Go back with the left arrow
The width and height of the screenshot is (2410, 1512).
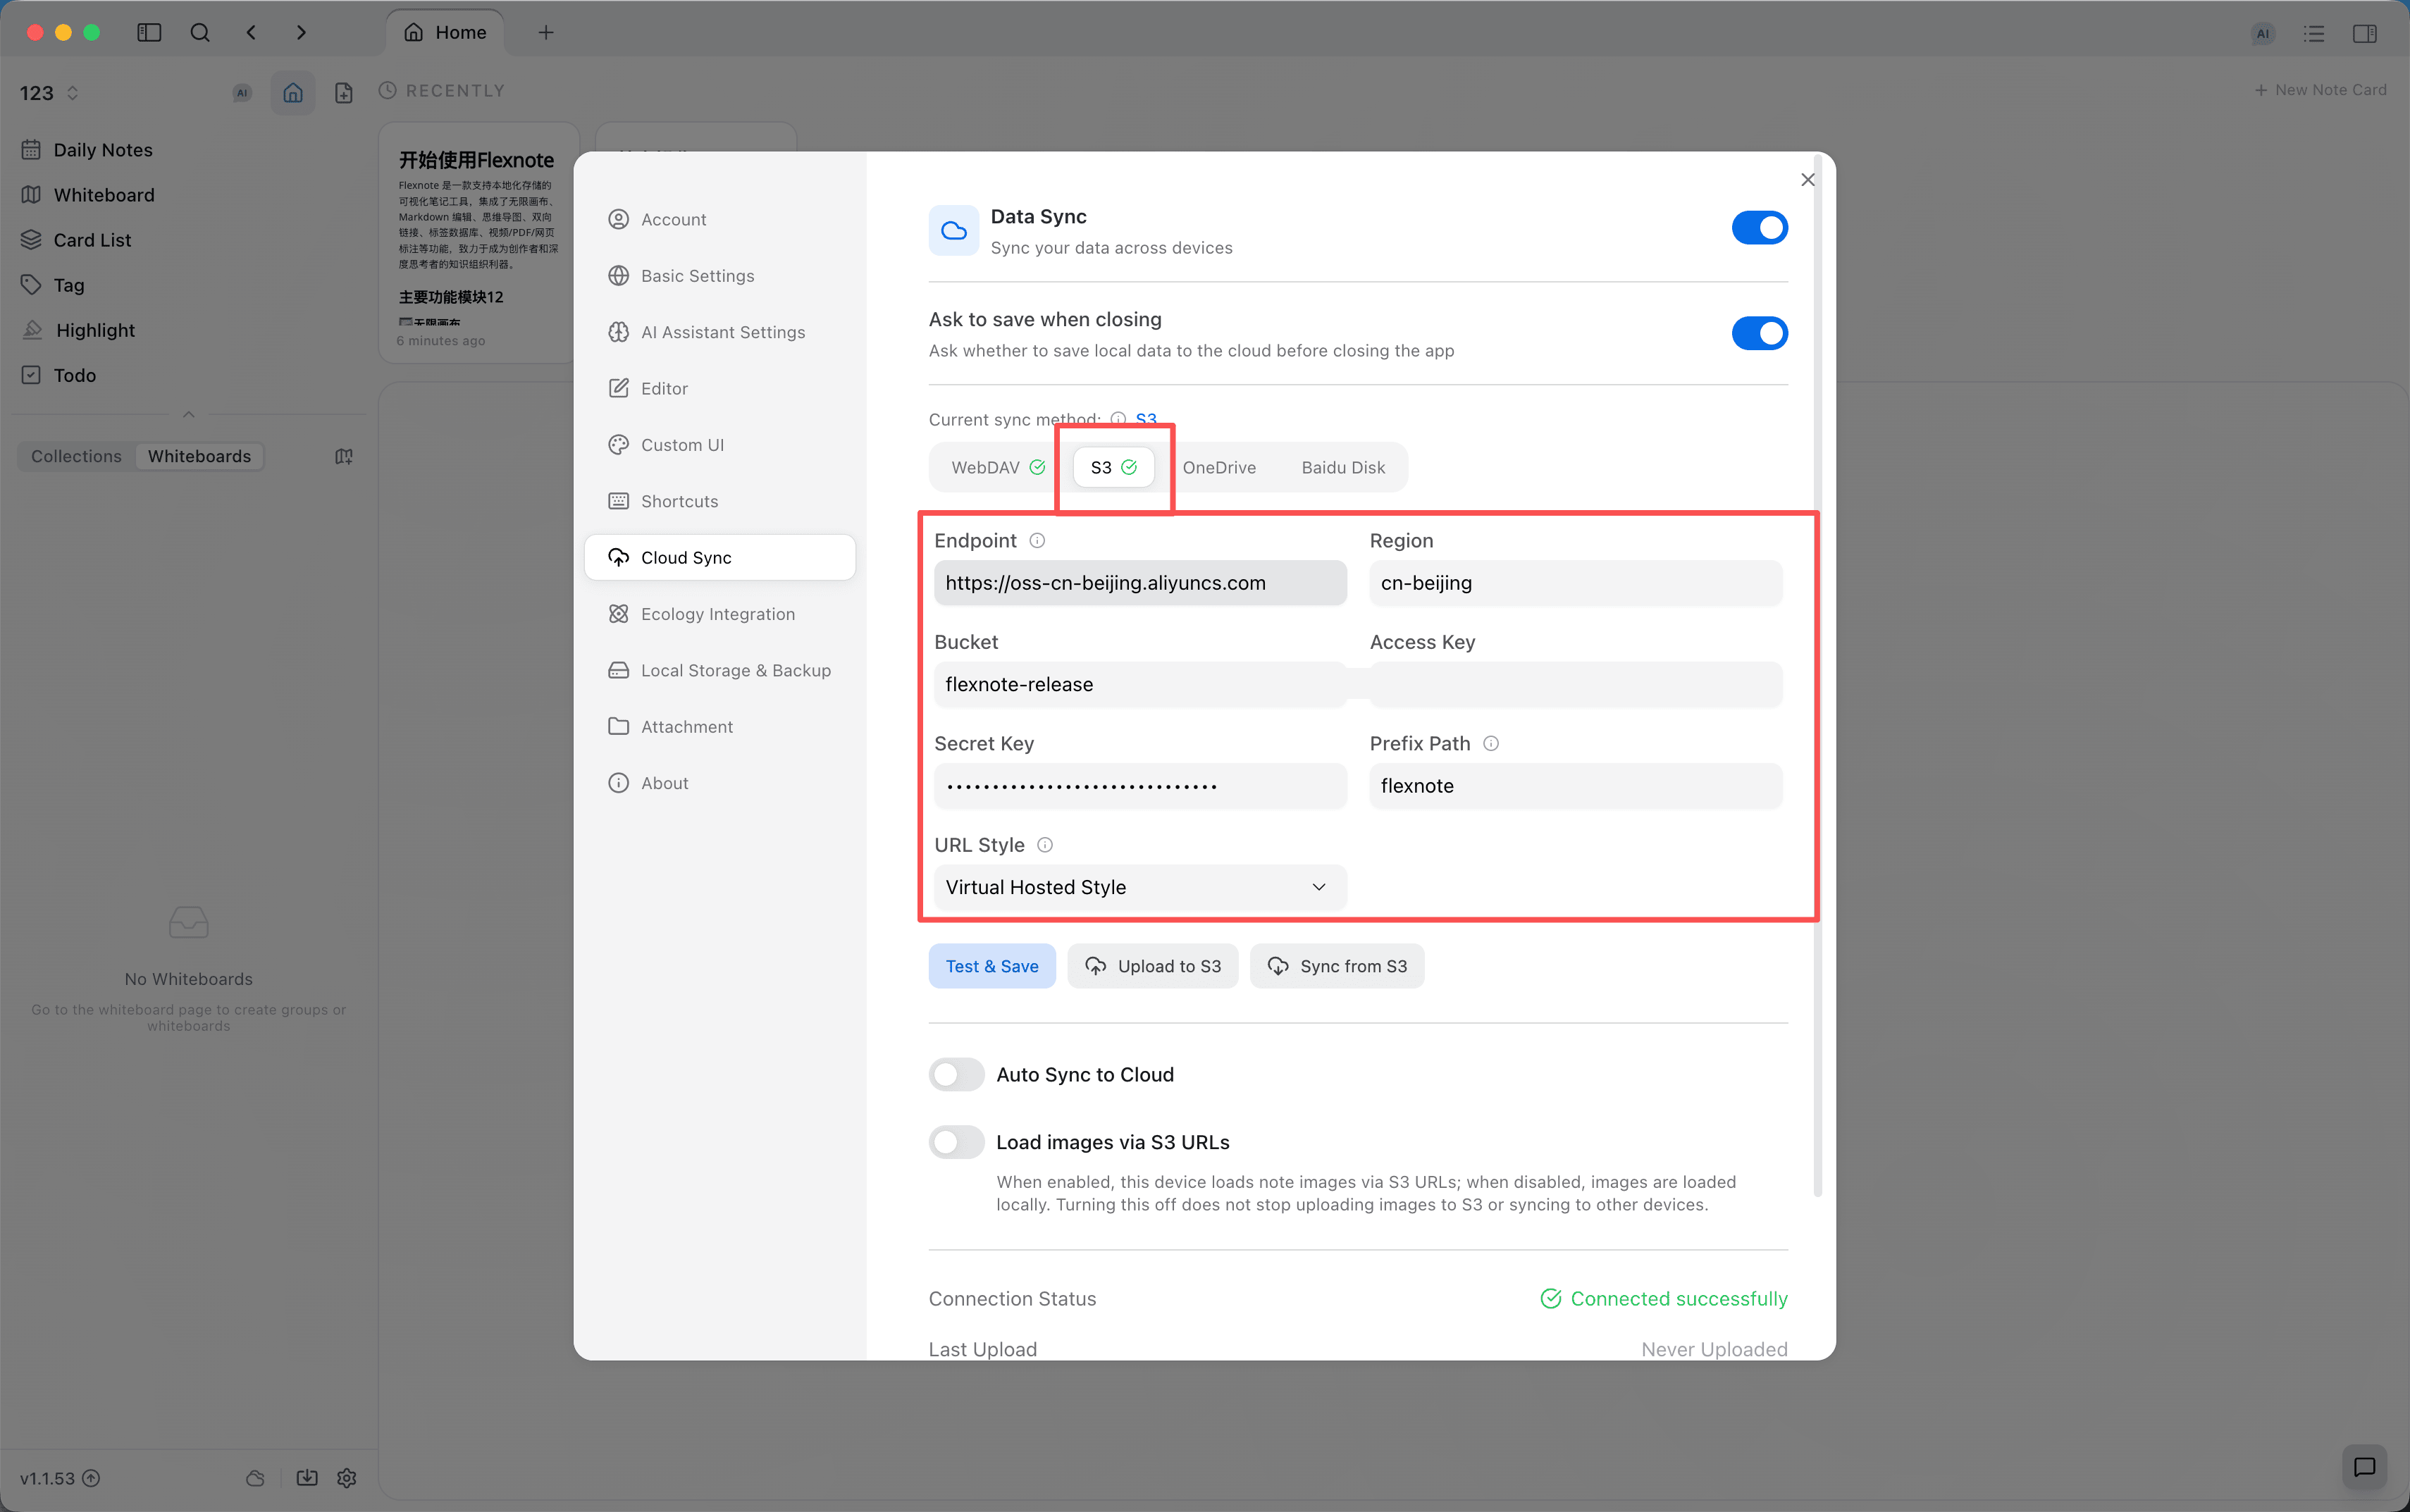(x=251, y=33)
